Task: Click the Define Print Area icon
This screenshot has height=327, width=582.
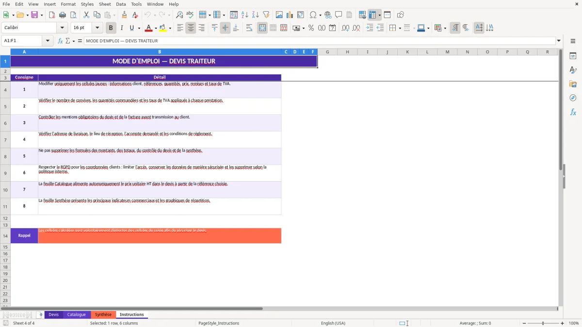Action: [362, 15]
